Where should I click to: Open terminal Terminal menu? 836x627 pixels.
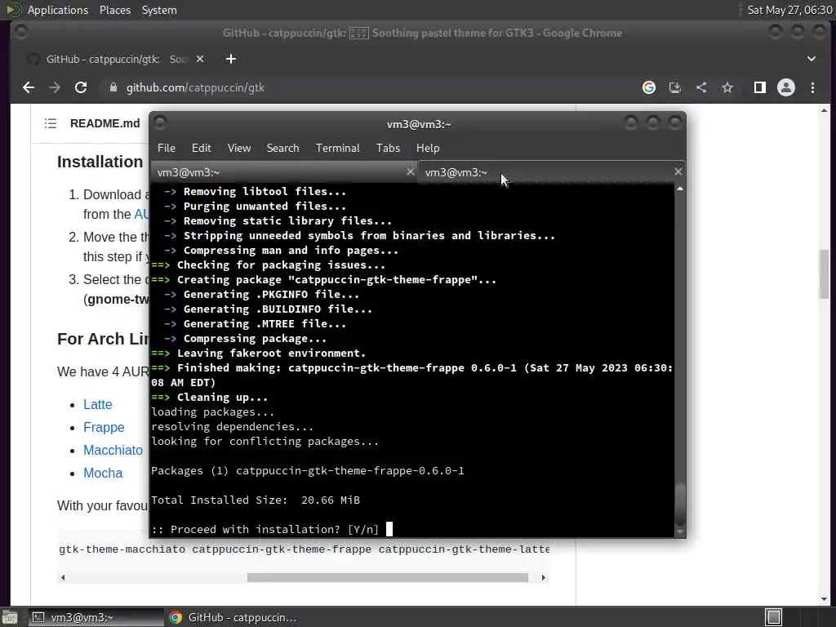click(x=337, y=149)
